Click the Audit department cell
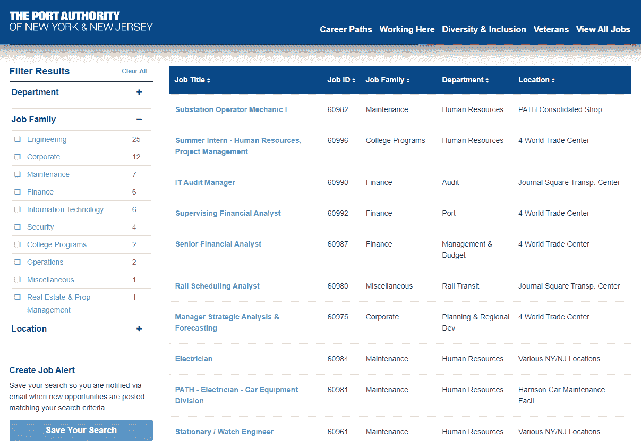The image size is (641, 447). pyautogui.click(x=450, y=182)
